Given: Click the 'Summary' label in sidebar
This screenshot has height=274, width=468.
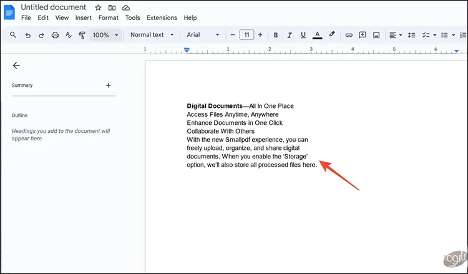Looking at the screenshot, I should coord(22,86).
